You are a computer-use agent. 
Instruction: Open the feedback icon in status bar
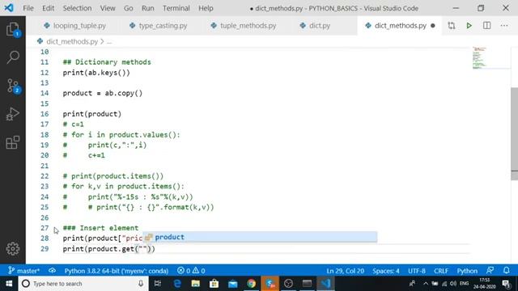490,271
